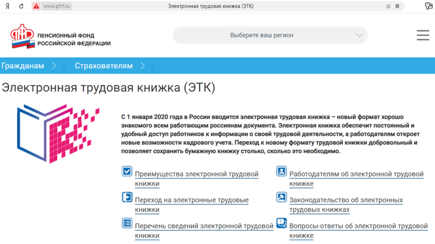Screen dimensions: 435x244
Task: Open the Страхователям menu tab
Action: coord(104,66)
